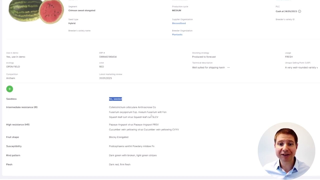Click the 'Produced to forecast' stocking strategy
This screenshot has width=320, height=180.
(204, 57)
